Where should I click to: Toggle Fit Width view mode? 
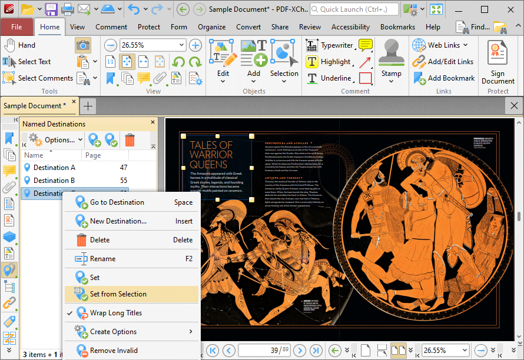tap(143, 62)
